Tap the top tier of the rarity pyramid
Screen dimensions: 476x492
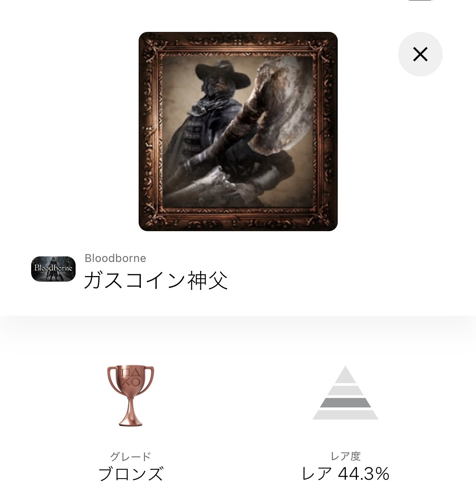tap(346, 375)
